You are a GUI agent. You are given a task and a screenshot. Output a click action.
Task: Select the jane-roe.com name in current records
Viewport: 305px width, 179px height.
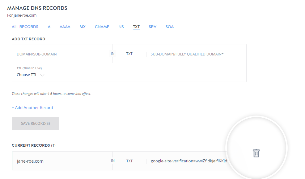tap(30, 161)
